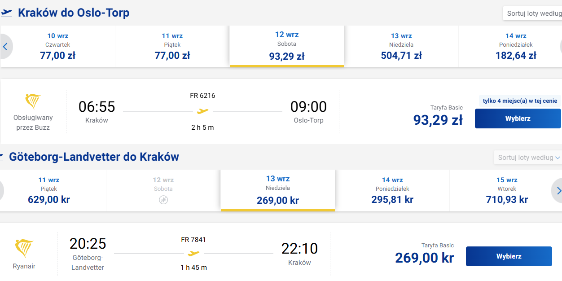Select 11 wrz Piątek 77,00 zł outbound date
The image size is (562, 281).
172,46
